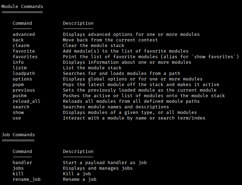The width and height of the screenshot is (242, 185).
Task: Select the 'options' command text
Action: click(x=22, y=79)
